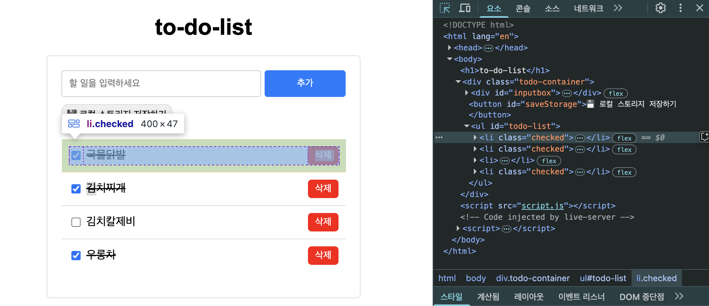
Task: Open the 이벤트 리스너 pane tab
Action: (x=581, y=296)
